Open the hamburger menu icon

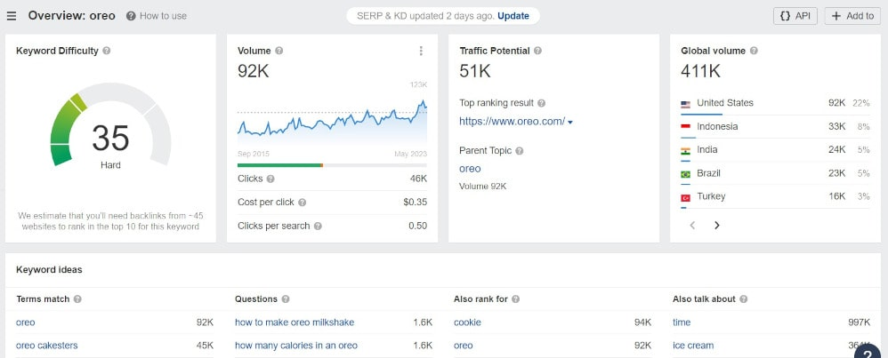coord(12,16)
